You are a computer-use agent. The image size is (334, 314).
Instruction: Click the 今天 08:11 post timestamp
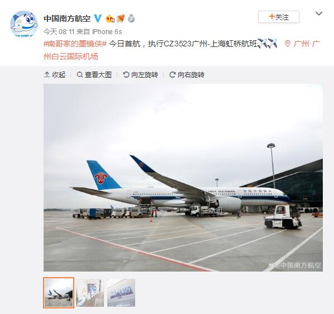click(59, 32)
